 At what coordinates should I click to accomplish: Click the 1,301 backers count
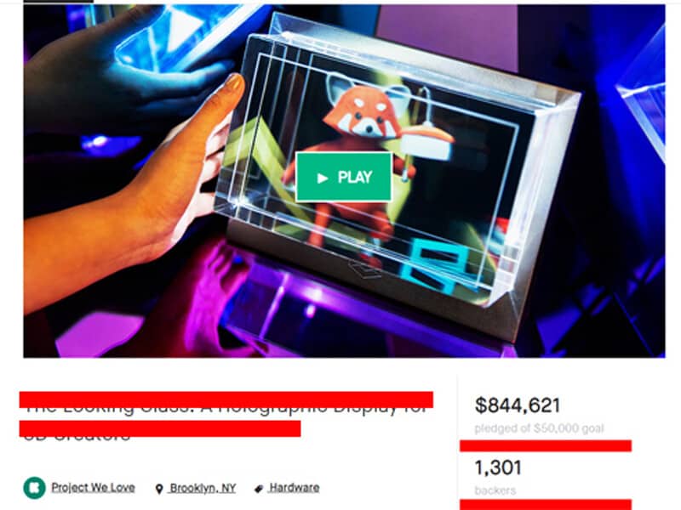coord(498,467)
